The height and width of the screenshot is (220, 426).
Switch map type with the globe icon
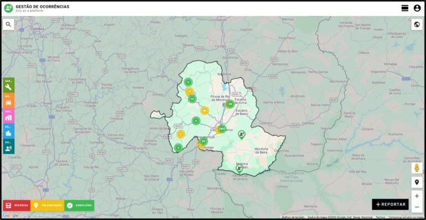[x=417, y=24]
